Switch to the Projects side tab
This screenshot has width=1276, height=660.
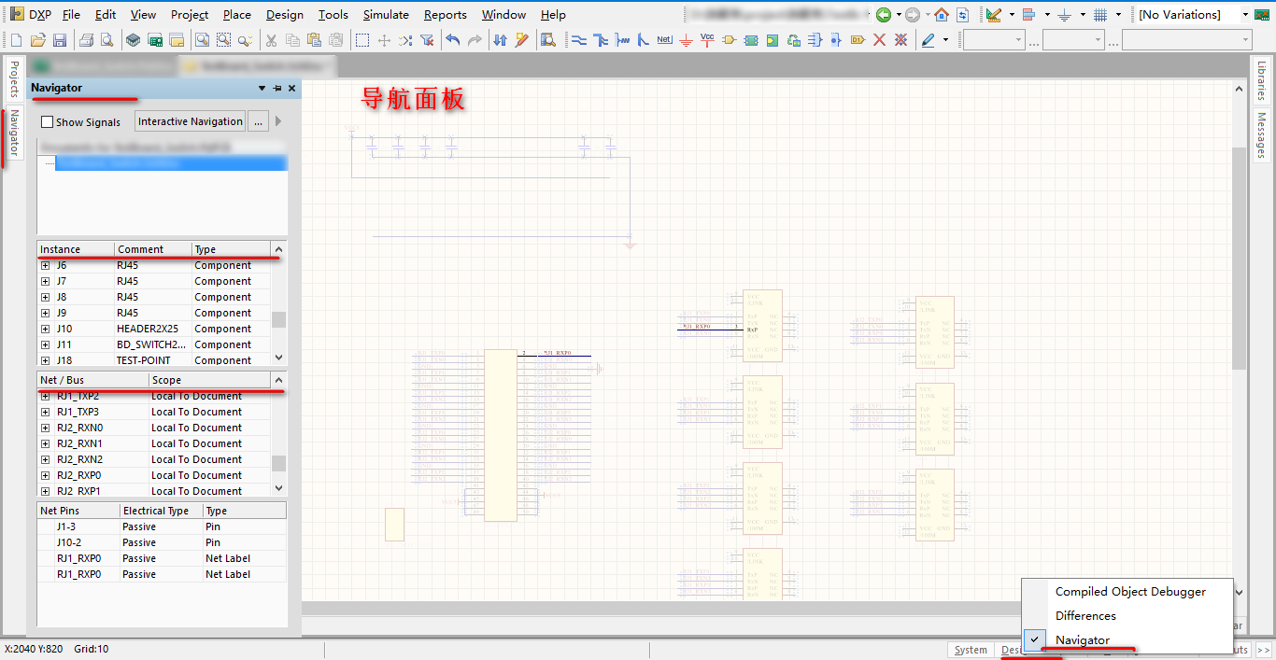coord(14,78)
